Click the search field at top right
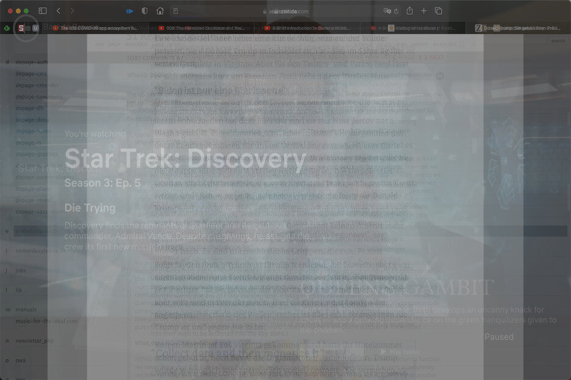 click(x=558, y=41)
